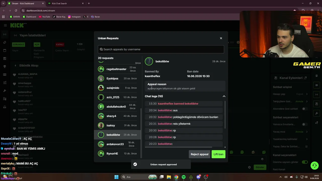Click the address bar URL
This screenshot has width=322, height=181.
pos(41,11)
